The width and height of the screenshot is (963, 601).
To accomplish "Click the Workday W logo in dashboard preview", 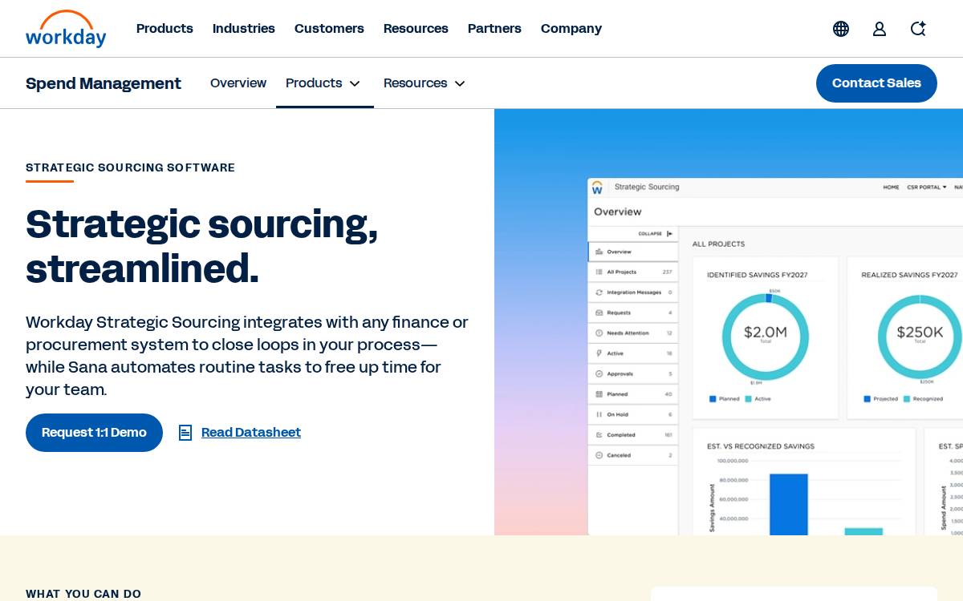I will coord(597,188).
